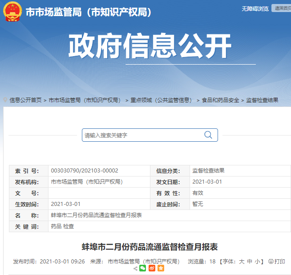Open 监督检查结果 breadcrumb

coord(262,100)
